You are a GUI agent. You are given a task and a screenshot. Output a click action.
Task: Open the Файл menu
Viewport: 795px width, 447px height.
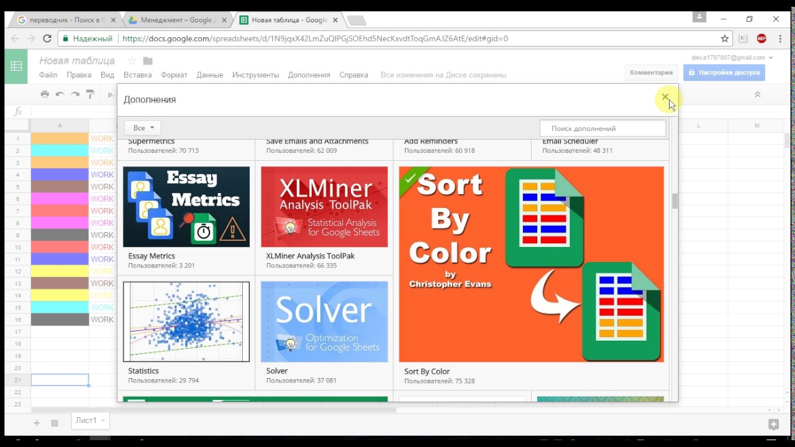point(48,74)
